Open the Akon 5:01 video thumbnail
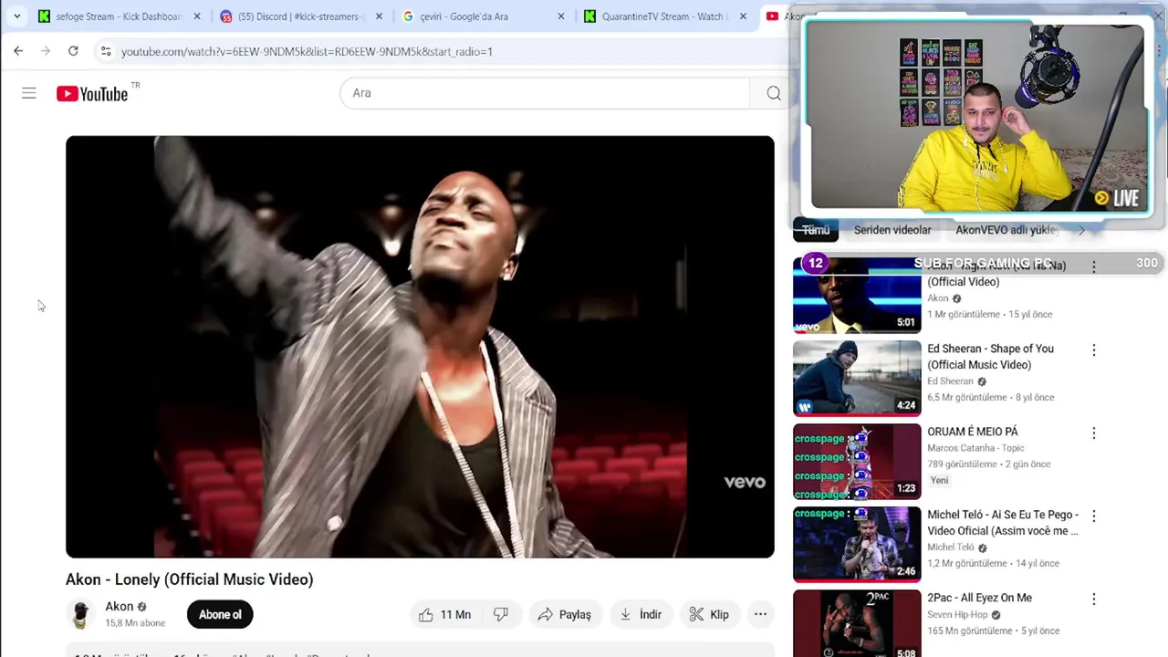 point(857,295)
